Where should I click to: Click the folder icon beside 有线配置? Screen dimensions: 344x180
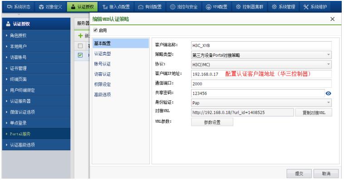141,7
